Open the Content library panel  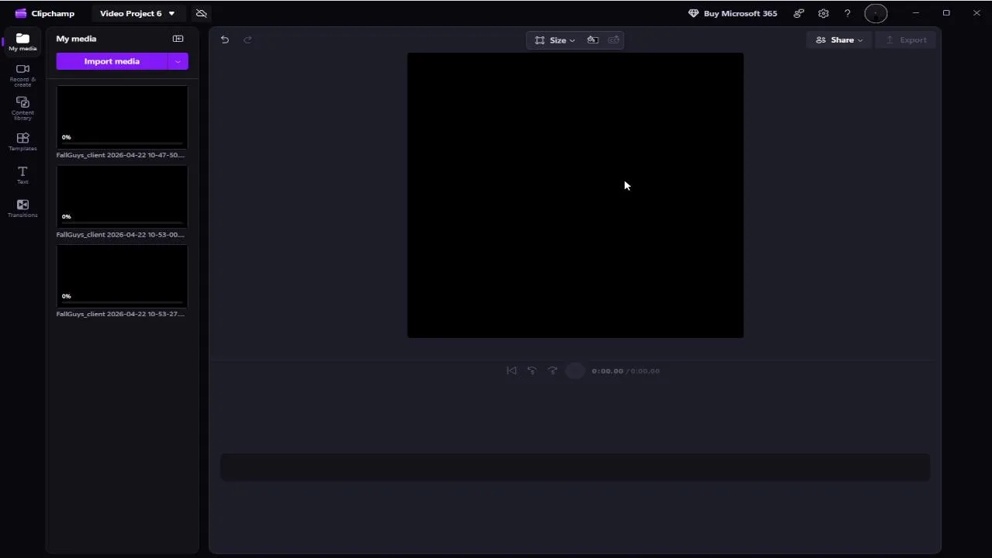(22, 108)
